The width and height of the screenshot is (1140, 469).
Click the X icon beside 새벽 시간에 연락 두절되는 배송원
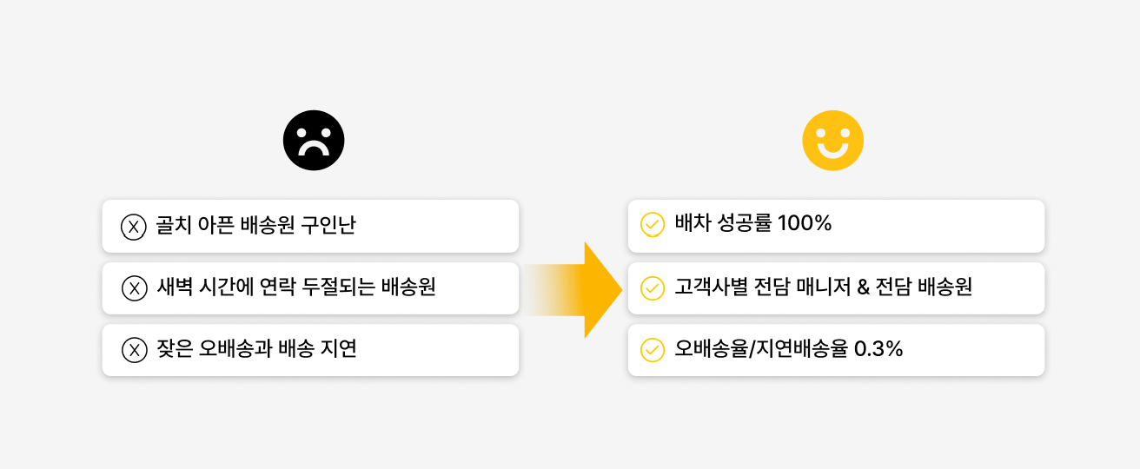click(134, 288)
